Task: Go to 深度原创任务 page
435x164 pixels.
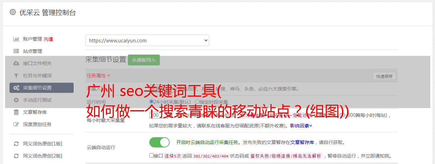Action: coord(37,124)
